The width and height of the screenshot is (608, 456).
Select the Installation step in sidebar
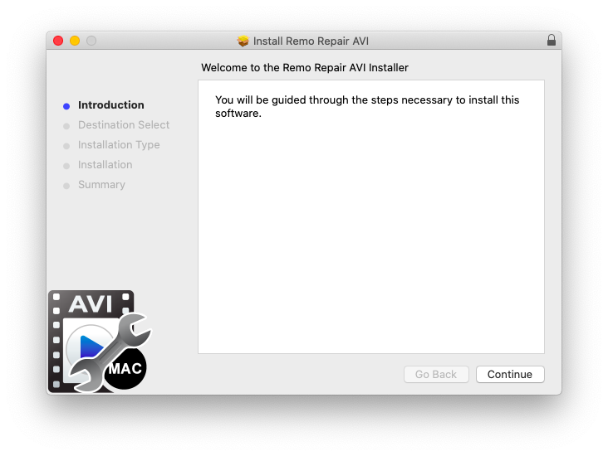pyautogui.click(x=105, y=164)
